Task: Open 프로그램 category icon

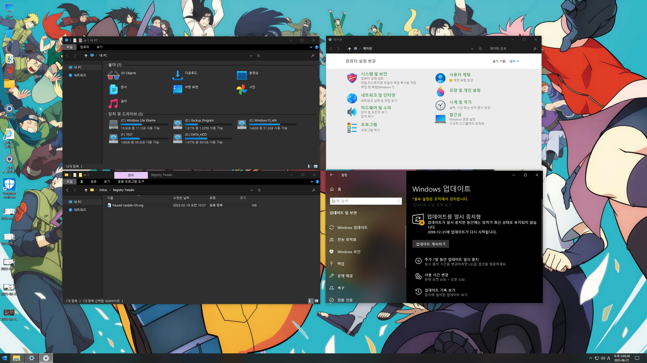Action: click(352, 128)
